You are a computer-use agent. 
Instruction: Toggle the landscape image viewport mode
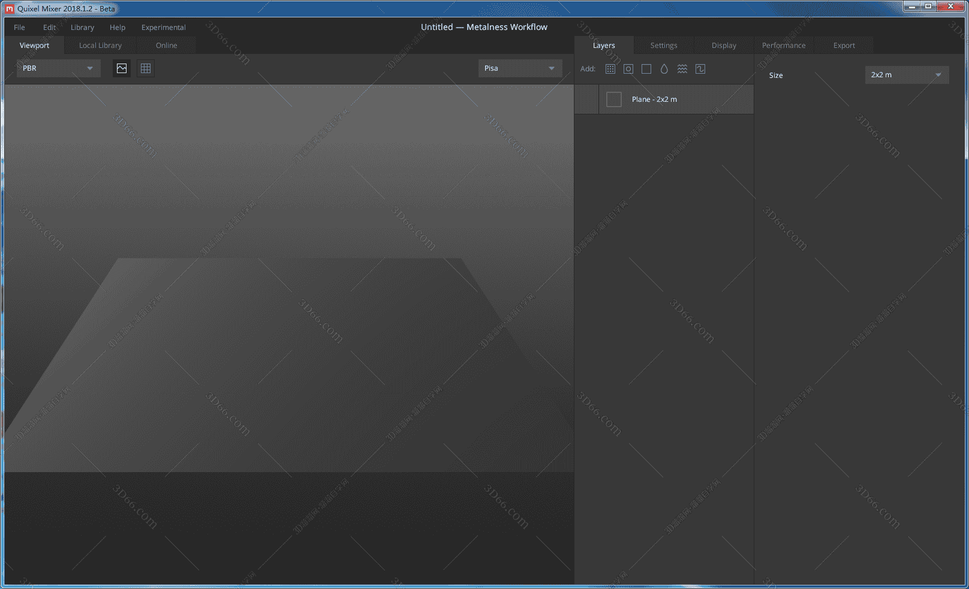tap(122, 68)
